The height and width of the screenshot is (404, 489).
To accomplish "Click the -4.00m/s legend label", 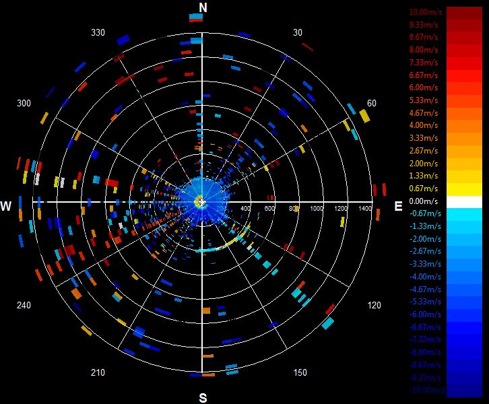I will pos(425,277).
